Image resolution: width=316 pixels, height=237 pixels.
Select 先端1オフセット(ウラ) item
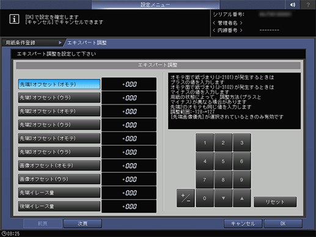click(x=59, y=98)
